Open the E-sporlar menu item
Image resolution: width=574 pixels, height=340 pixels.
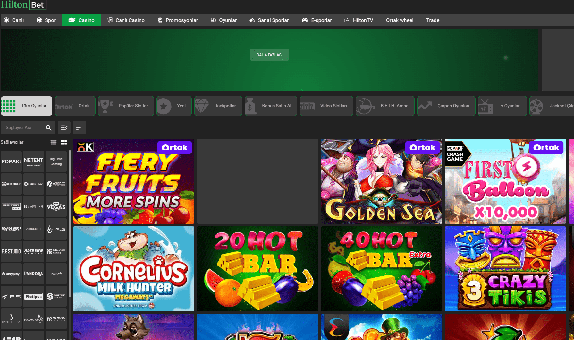coord(317,20)
